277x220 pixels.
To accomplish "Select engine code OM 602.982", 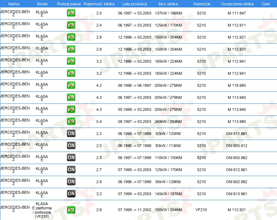I will [x=237, y=181].
